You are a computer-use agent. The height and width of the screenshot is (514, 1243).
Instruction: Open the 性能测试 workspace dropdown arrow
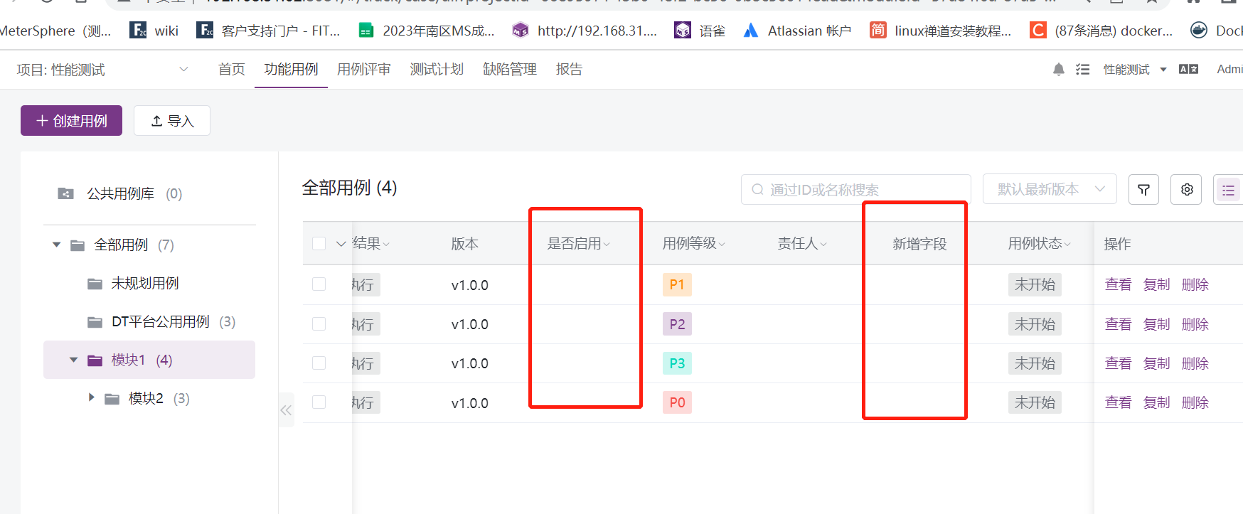[x=1163, y=69]
